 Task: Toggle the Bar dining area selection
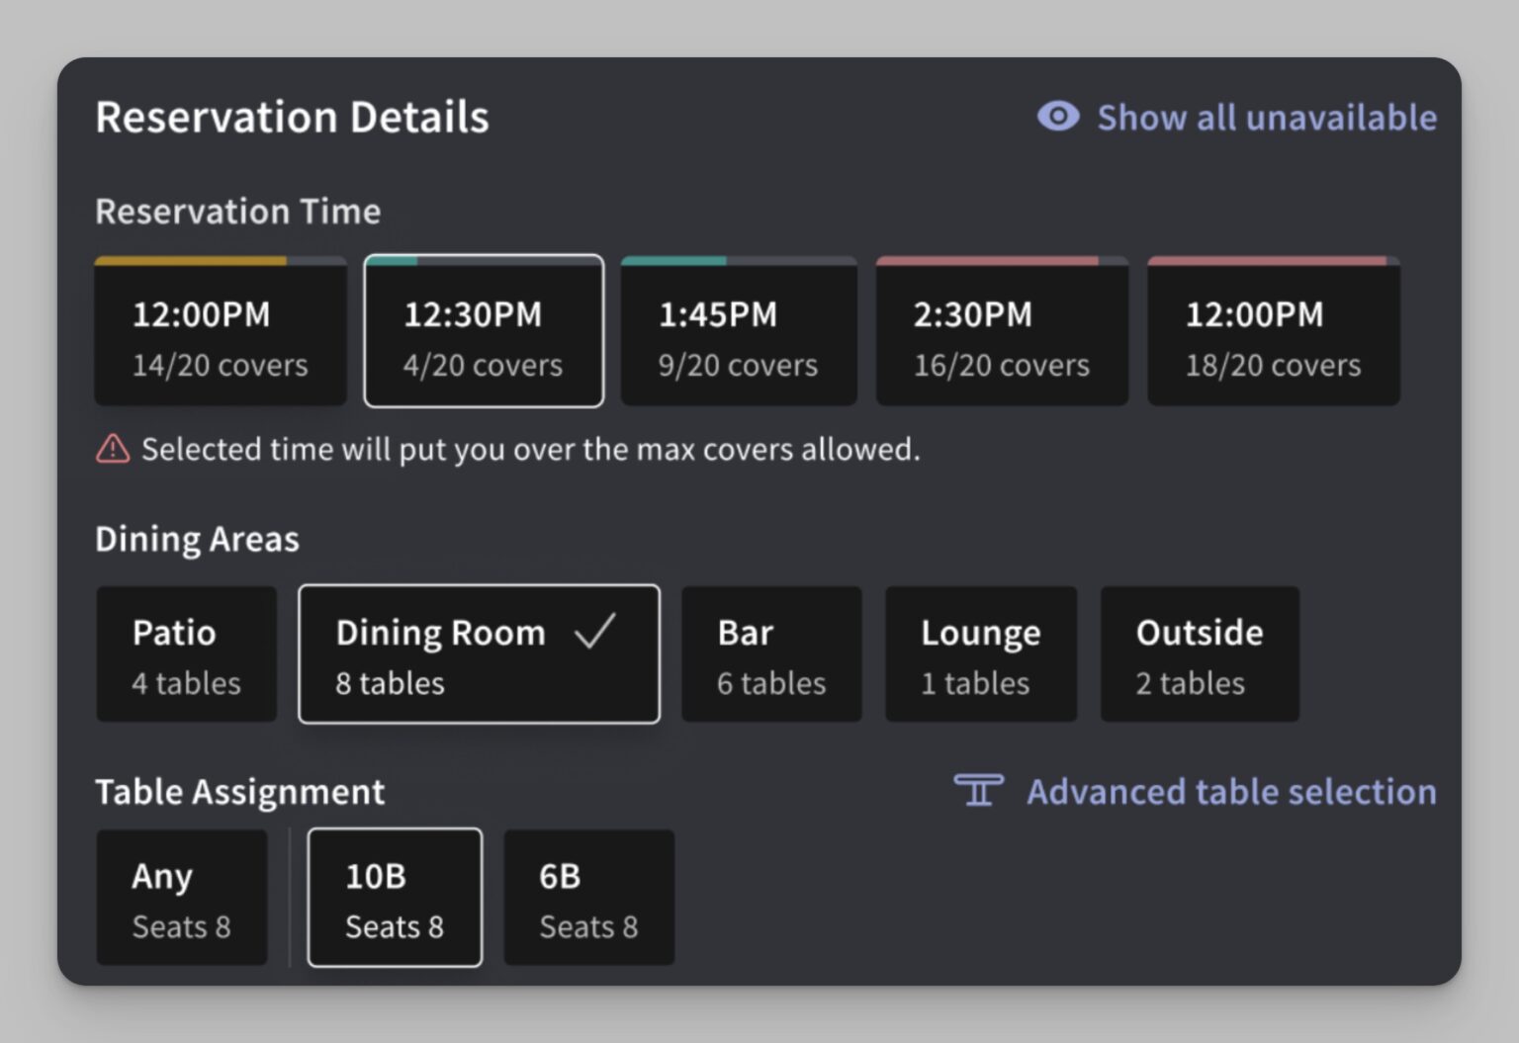pos(771,653)
